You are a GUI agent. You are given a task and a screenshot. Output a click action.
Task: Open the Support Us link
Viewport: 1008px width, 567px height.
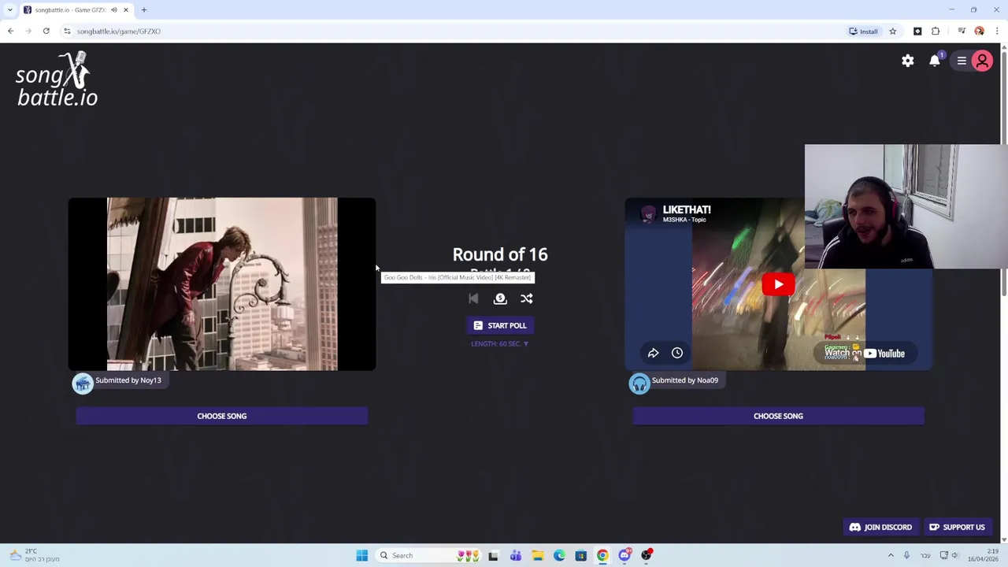coord(957,527)
